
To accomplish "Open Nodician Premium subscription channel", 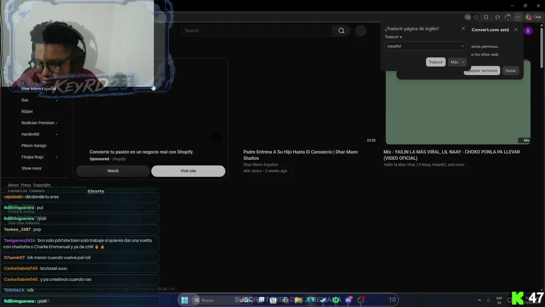I will pyautogui.click(x=38, y=123).
